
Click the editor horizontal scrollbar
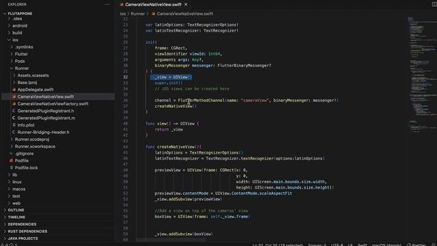171,240
